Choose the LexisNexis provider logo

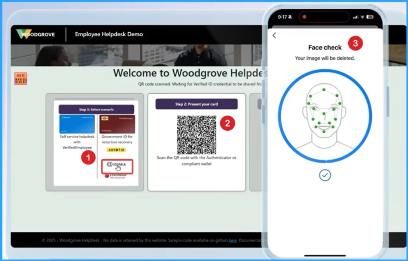[x=116, y=176]
